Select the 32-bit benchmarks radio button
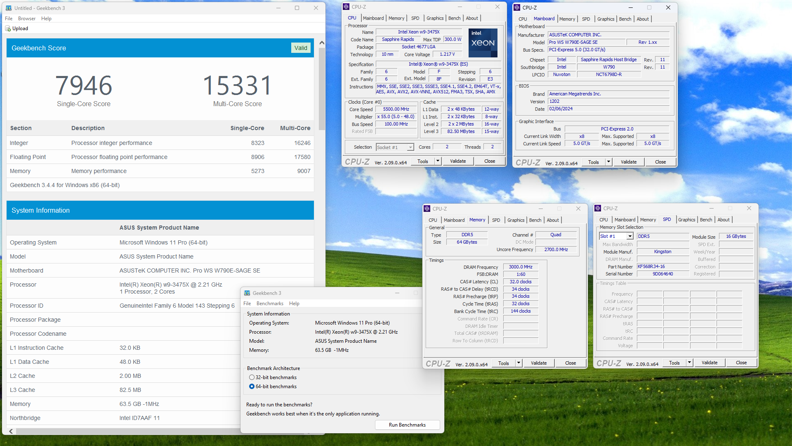This screenshot has height=446, width=792. 252,377
